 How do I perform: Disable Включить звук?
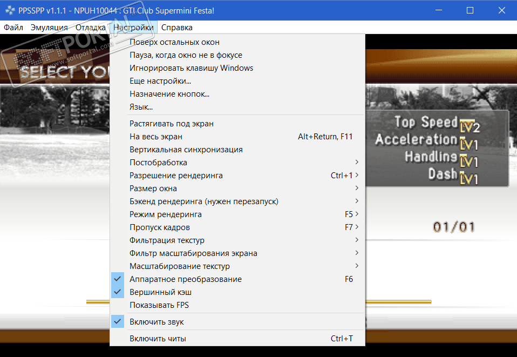pos(237,322)
